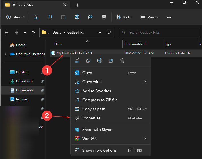The image size is (202, 159).
Task: Click the folder icon in the address bar
Action: pos(44,32)
